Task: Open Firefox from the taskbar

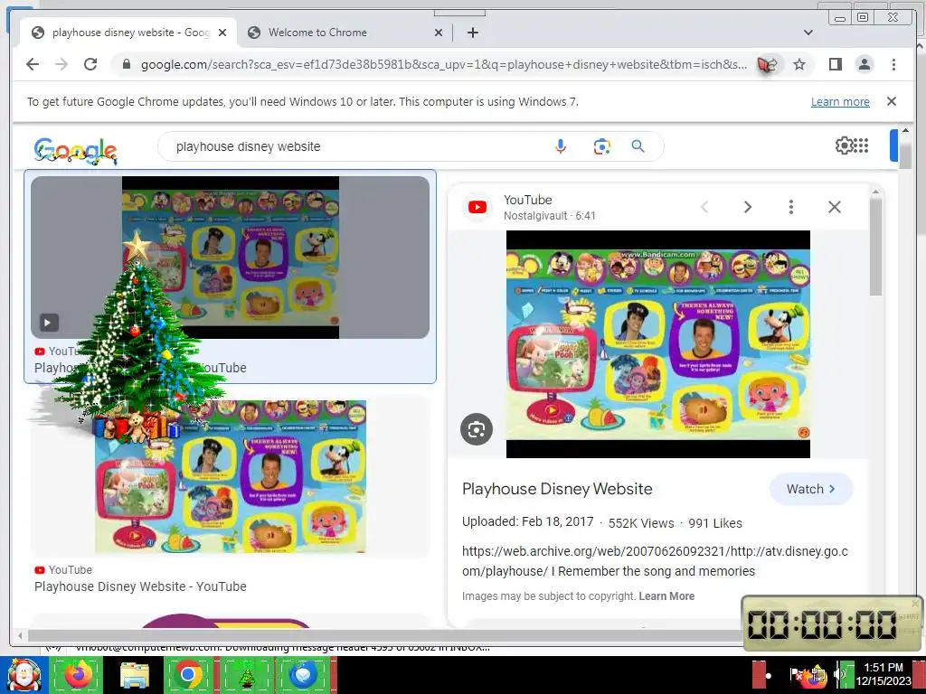Action: pyautogui.click(x=78, y=674)
